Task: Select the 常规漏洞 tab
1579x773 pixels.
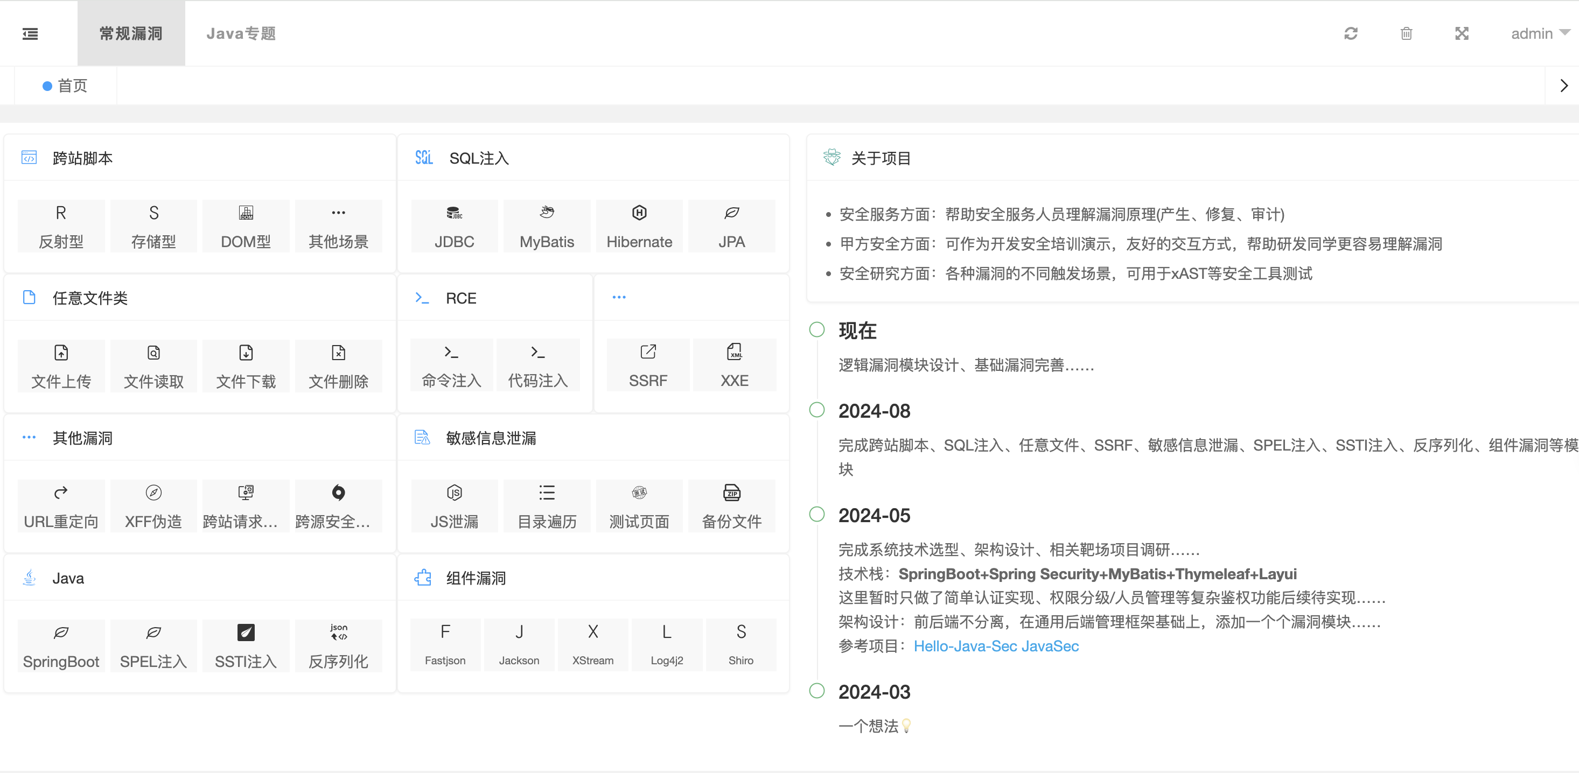Action: click(131, 34)
